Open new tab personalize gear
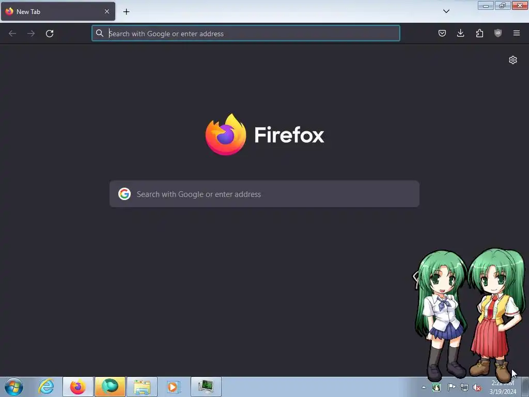Viewport: 529px width, 397px height. click(x=513, y=60)
